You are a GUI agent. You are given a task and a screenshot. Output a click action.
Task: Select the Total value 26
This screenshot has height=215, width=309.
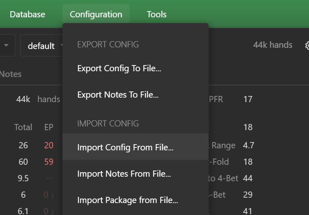[23, 145]
